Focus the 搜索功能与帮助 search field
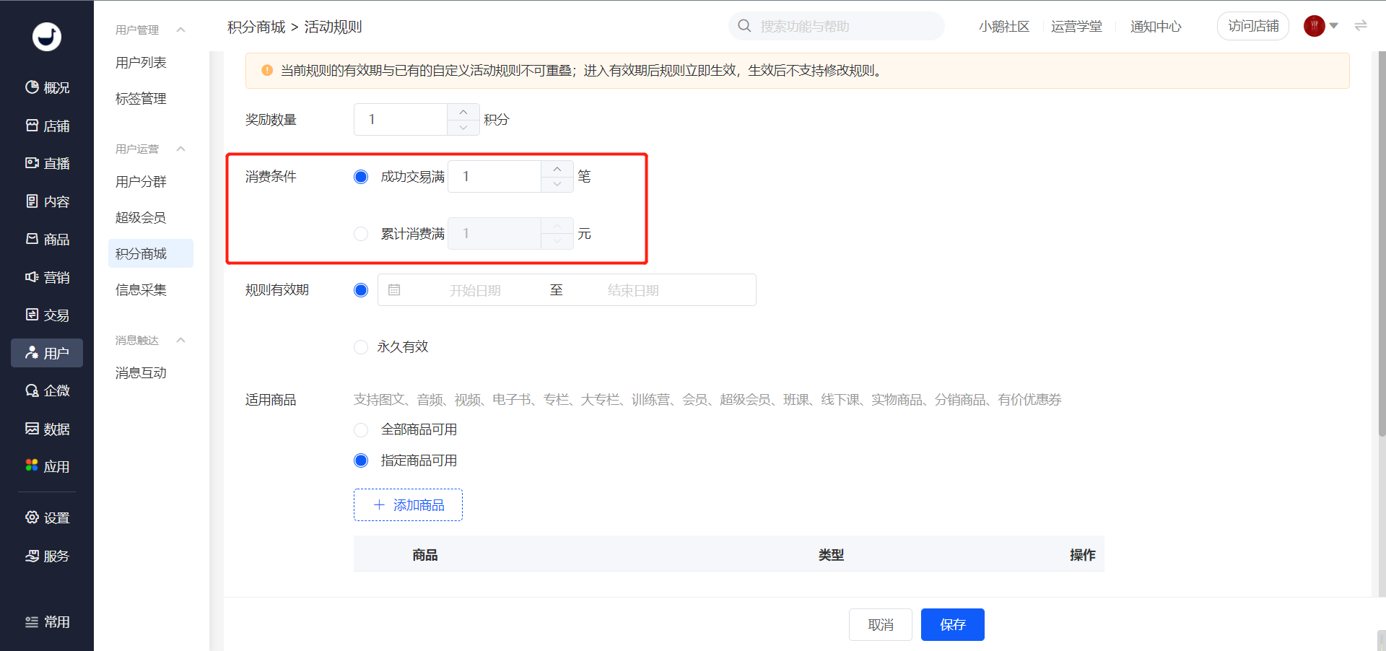This screenshot has height=651, width=1386. pos(837,26)
